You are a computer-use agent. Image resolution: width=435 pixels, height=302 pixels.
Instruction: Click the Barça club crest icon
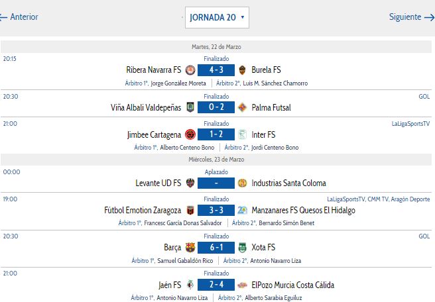[190, 248]
